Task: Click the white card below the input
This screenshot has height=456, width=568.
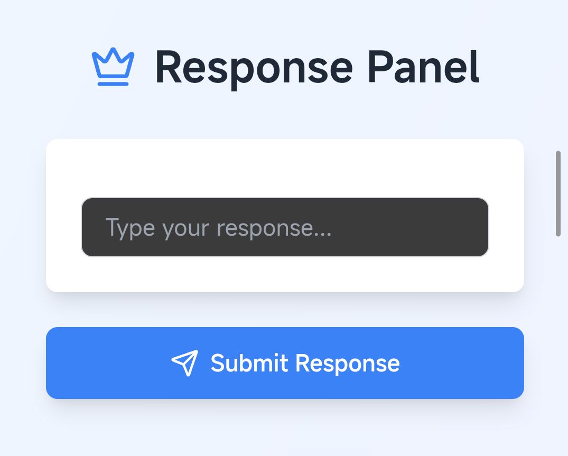Action: click(x=285, y=275)
